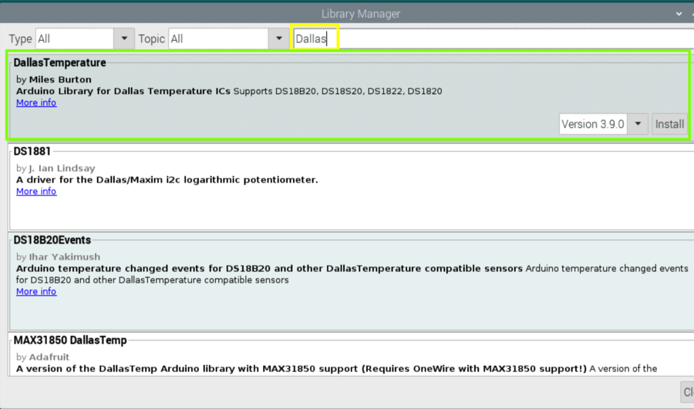Click the DS1881 potentiometer driver description
Image resolution: width=694 pixels, height=409 pixels.
(x=167, y=179)
